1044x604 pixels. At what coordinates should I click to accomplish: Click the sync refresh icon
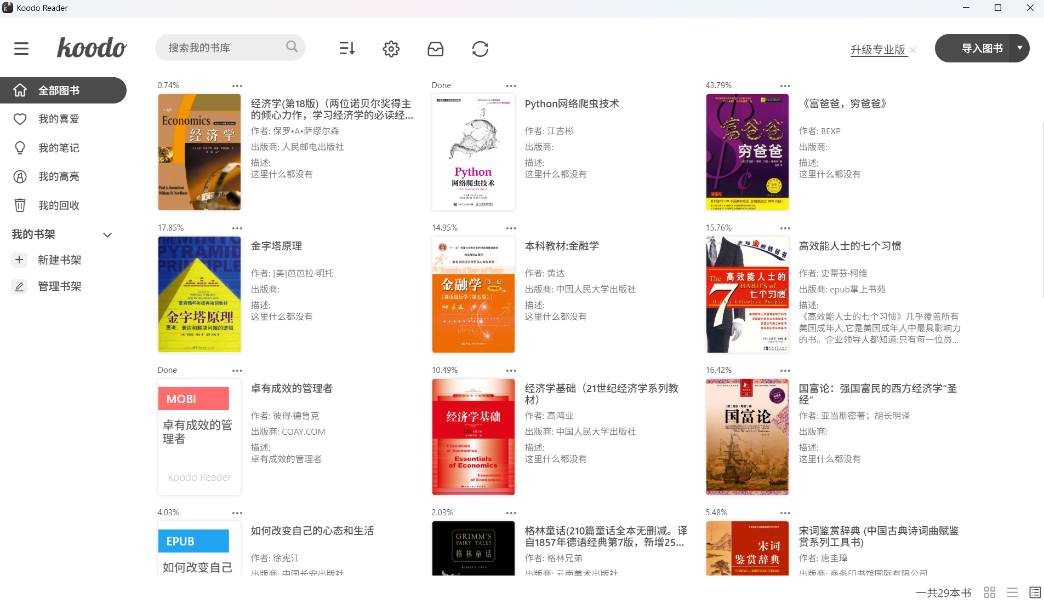coord(480,49)
